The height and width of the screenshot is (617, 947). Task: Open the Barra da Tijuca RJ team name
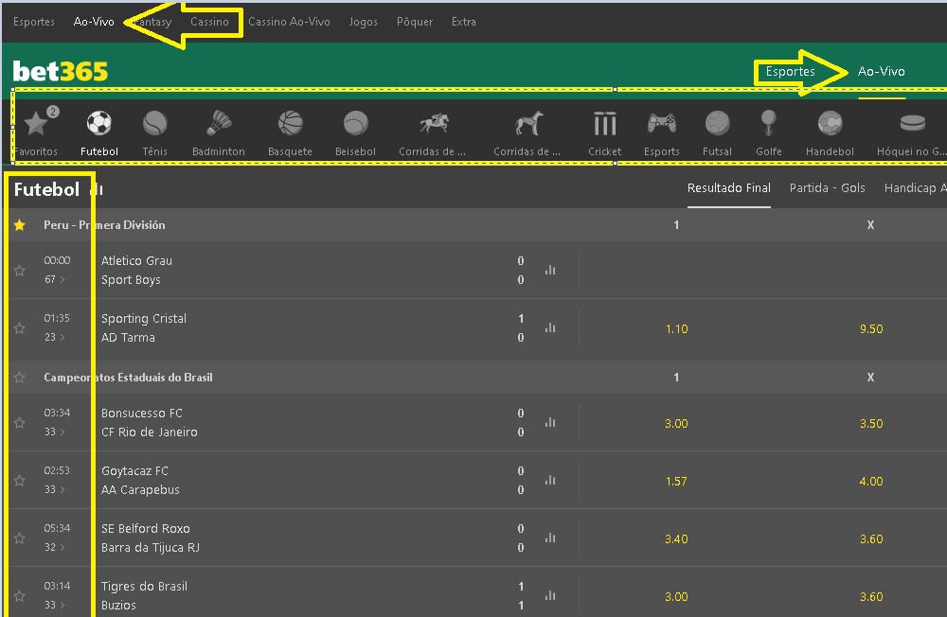coord(151,548)
